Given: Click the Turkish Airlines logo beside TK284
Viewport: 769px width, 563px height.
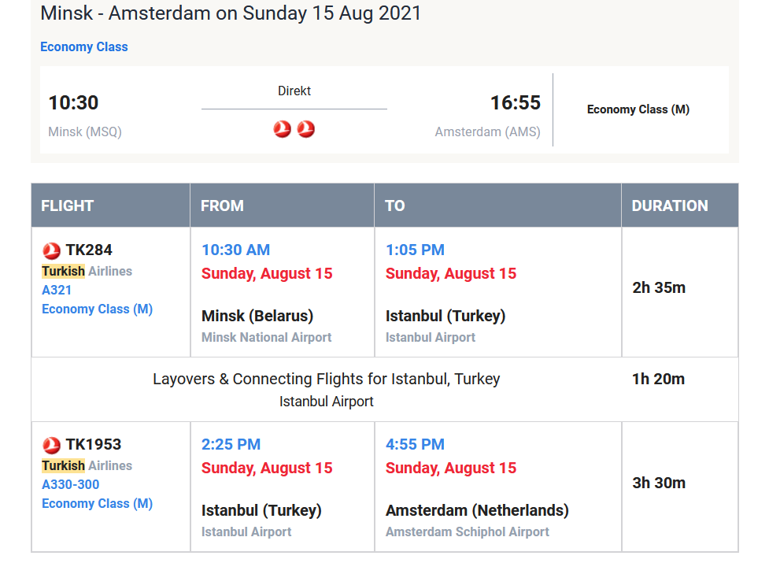Looking at the screenshot, I should (x=51, y=250).
